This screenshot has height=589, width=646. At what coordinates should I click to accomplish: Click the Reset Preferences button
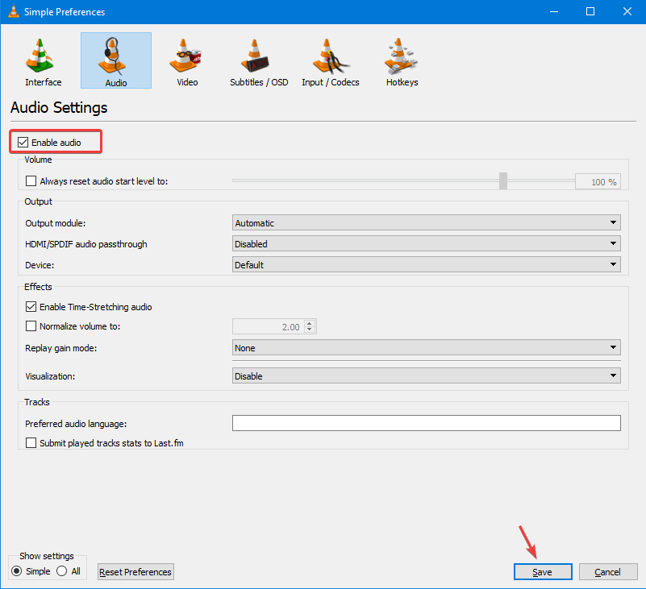point(135,571)
